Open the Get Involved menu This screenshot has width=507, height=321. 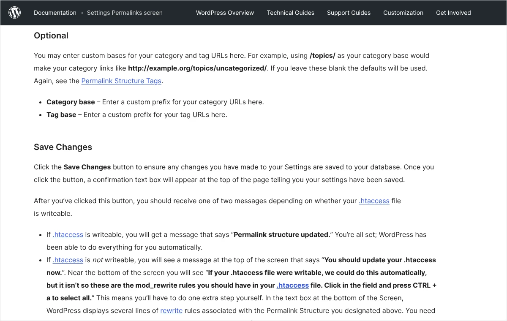tap(453, 13)
